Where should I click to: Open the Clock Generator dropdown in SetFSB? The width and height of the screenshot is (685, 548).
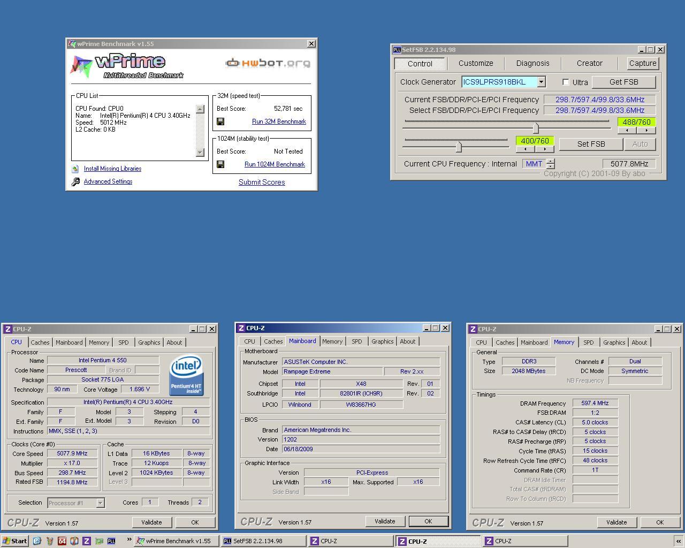pyautogui.click(x=541, y=82)
